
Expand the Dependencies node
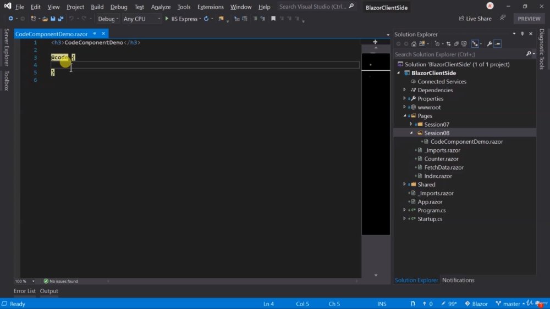(x=404, y=90)
